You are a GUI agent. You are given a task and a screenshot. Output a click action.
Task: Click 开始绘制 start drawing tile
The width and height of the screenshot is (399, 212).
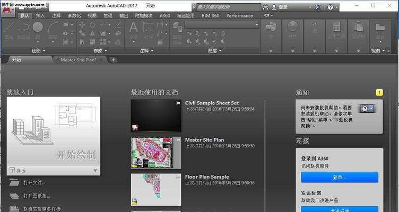54,131
